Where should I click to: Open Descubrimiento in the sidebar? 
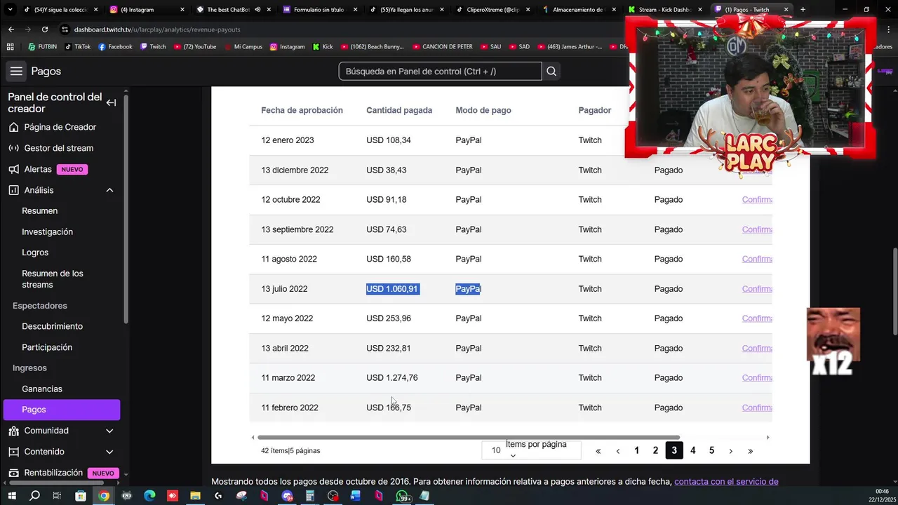click(52, 326)
